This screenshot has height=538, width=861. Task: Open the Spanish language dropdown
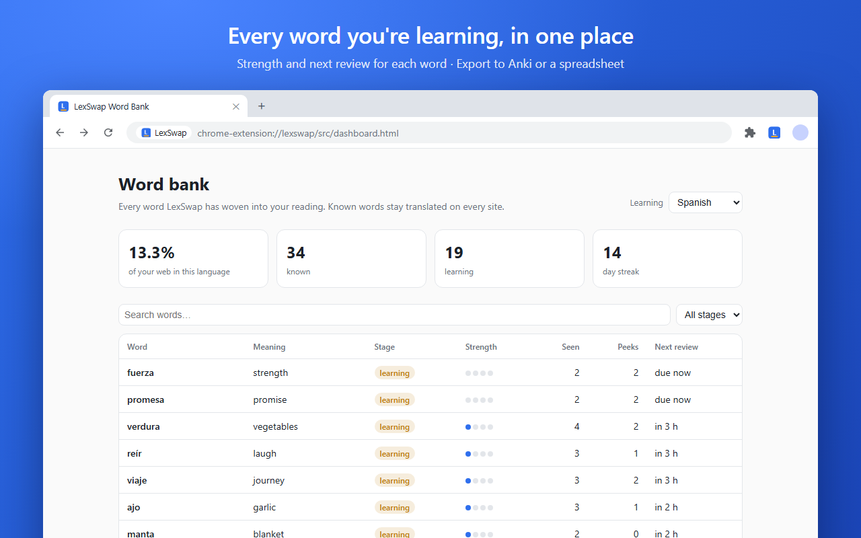[706, 202]
